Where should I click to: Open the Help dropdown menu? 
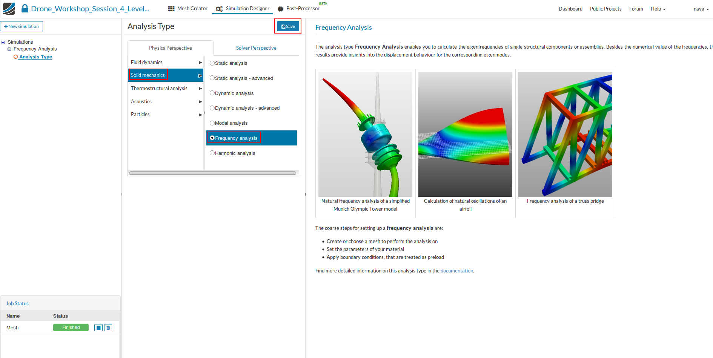click(x=658, y=9)
